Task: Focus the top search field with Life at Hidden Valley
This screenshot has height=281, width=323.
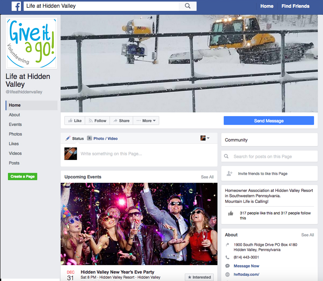Action: point(101,6)
